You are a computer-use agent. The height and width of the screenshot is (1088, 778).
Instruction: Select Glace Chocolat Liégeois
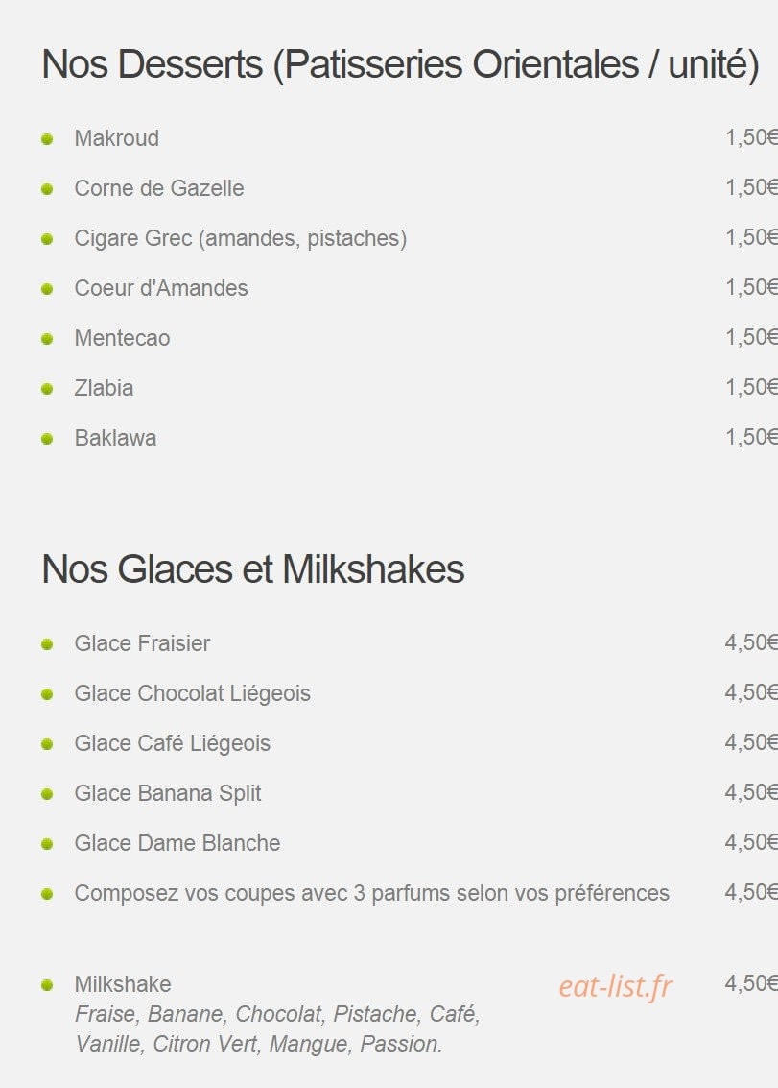(192, 693)
